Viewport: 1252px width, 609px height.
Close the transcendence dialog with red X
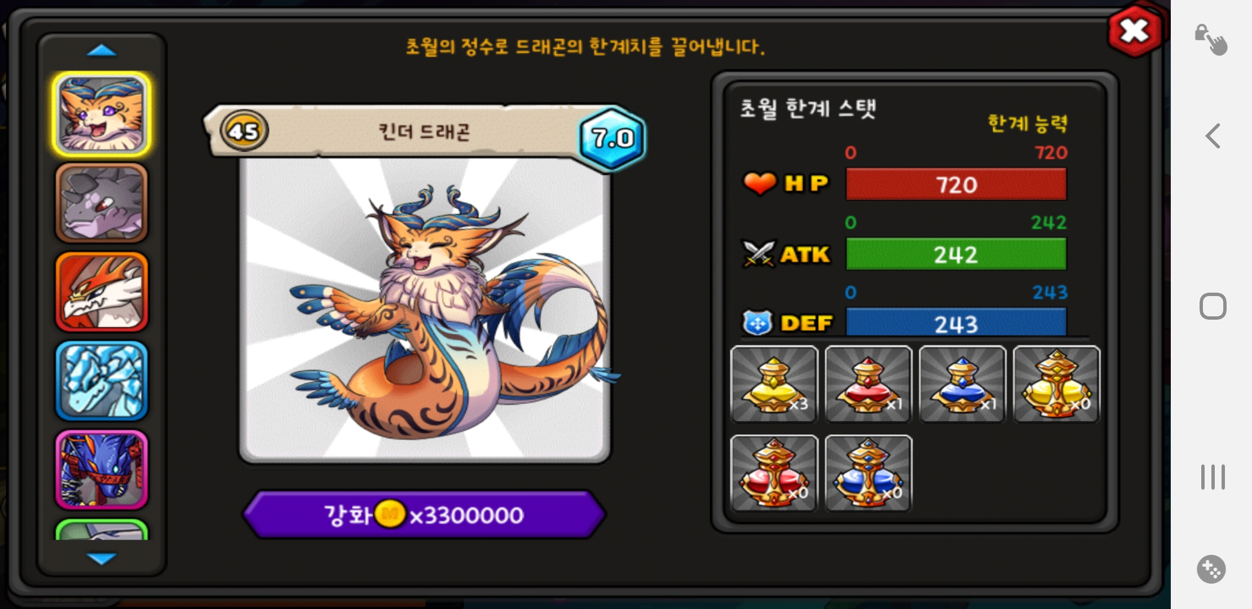click(1135, 31)
